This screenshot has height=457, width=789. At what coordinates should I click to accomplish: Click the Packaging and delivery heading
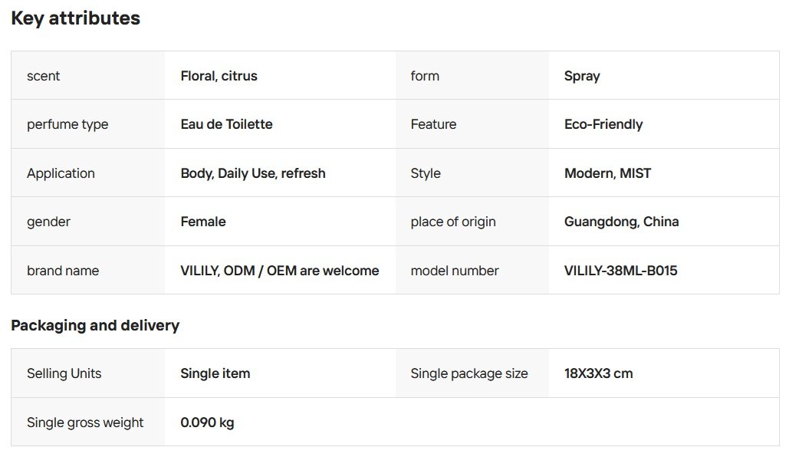95,325
